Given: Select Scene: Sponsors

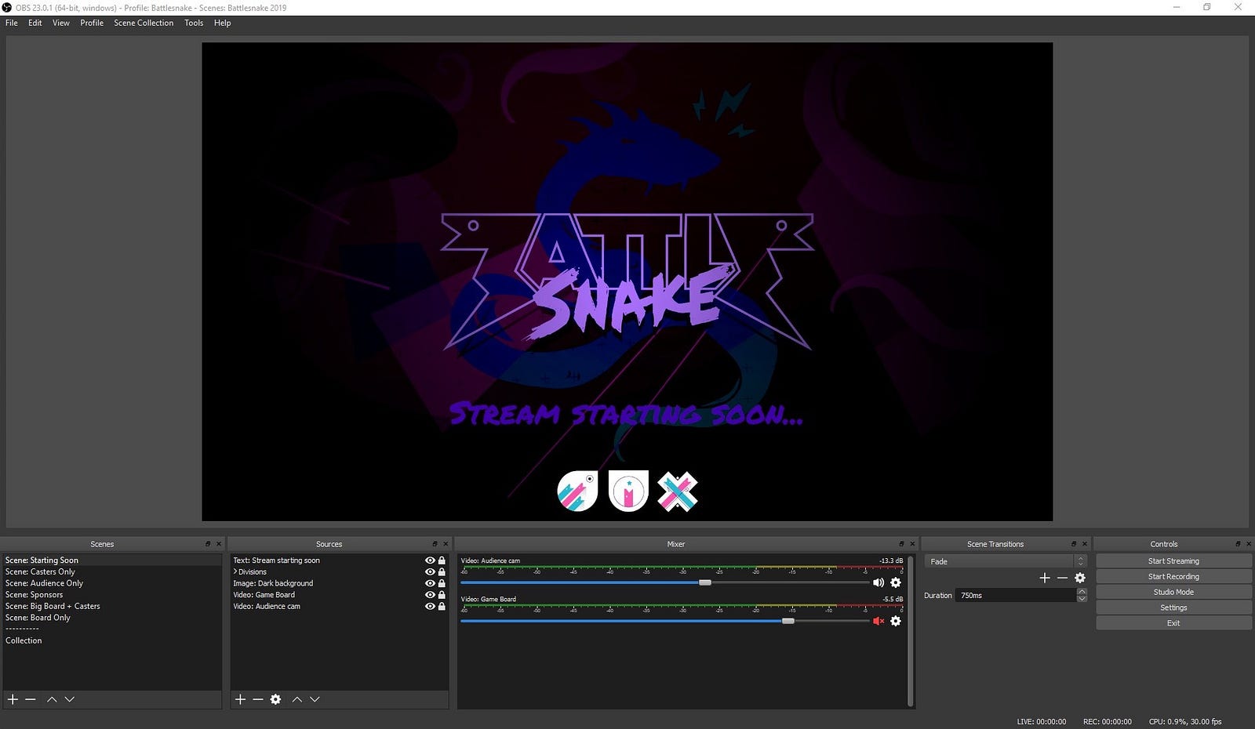Looking at the screenshot, I should pos(112,595).
